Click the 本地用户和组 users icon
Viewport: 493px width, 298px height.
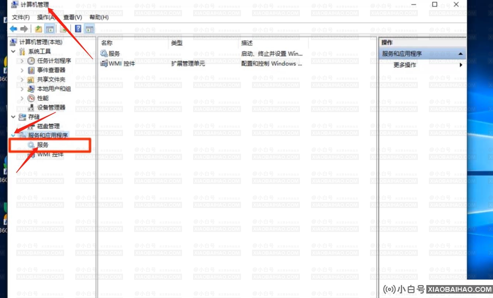[x=31, y=89]
